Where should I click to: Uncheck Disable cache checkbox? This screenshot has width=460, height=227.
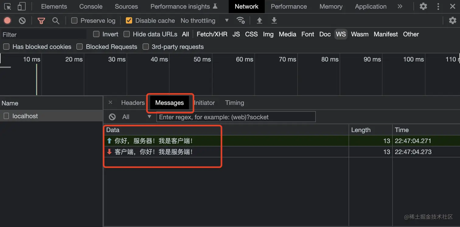(129, 20)
